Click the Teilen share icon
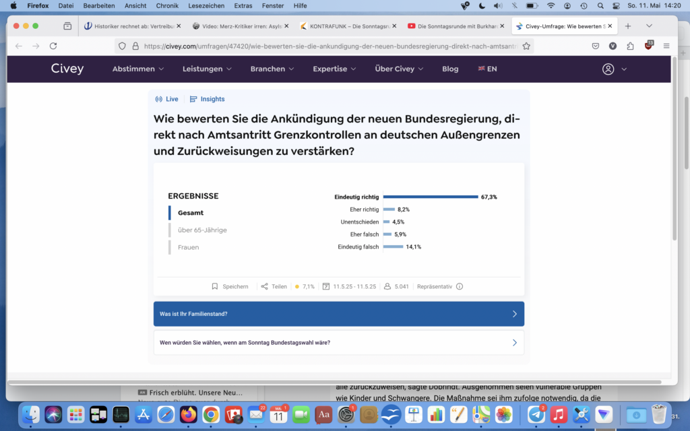Image resolution: width=690 pixels, height=431 pixels. [265, 286]
